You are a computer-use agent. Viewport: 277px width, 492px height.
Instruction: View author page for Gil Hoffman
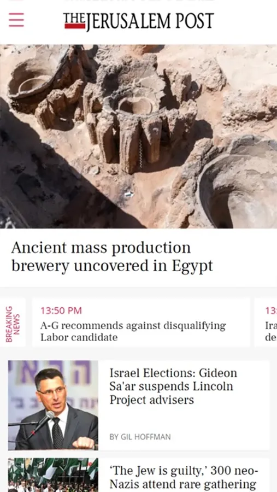pyautogui.click(x=140, y=437)
